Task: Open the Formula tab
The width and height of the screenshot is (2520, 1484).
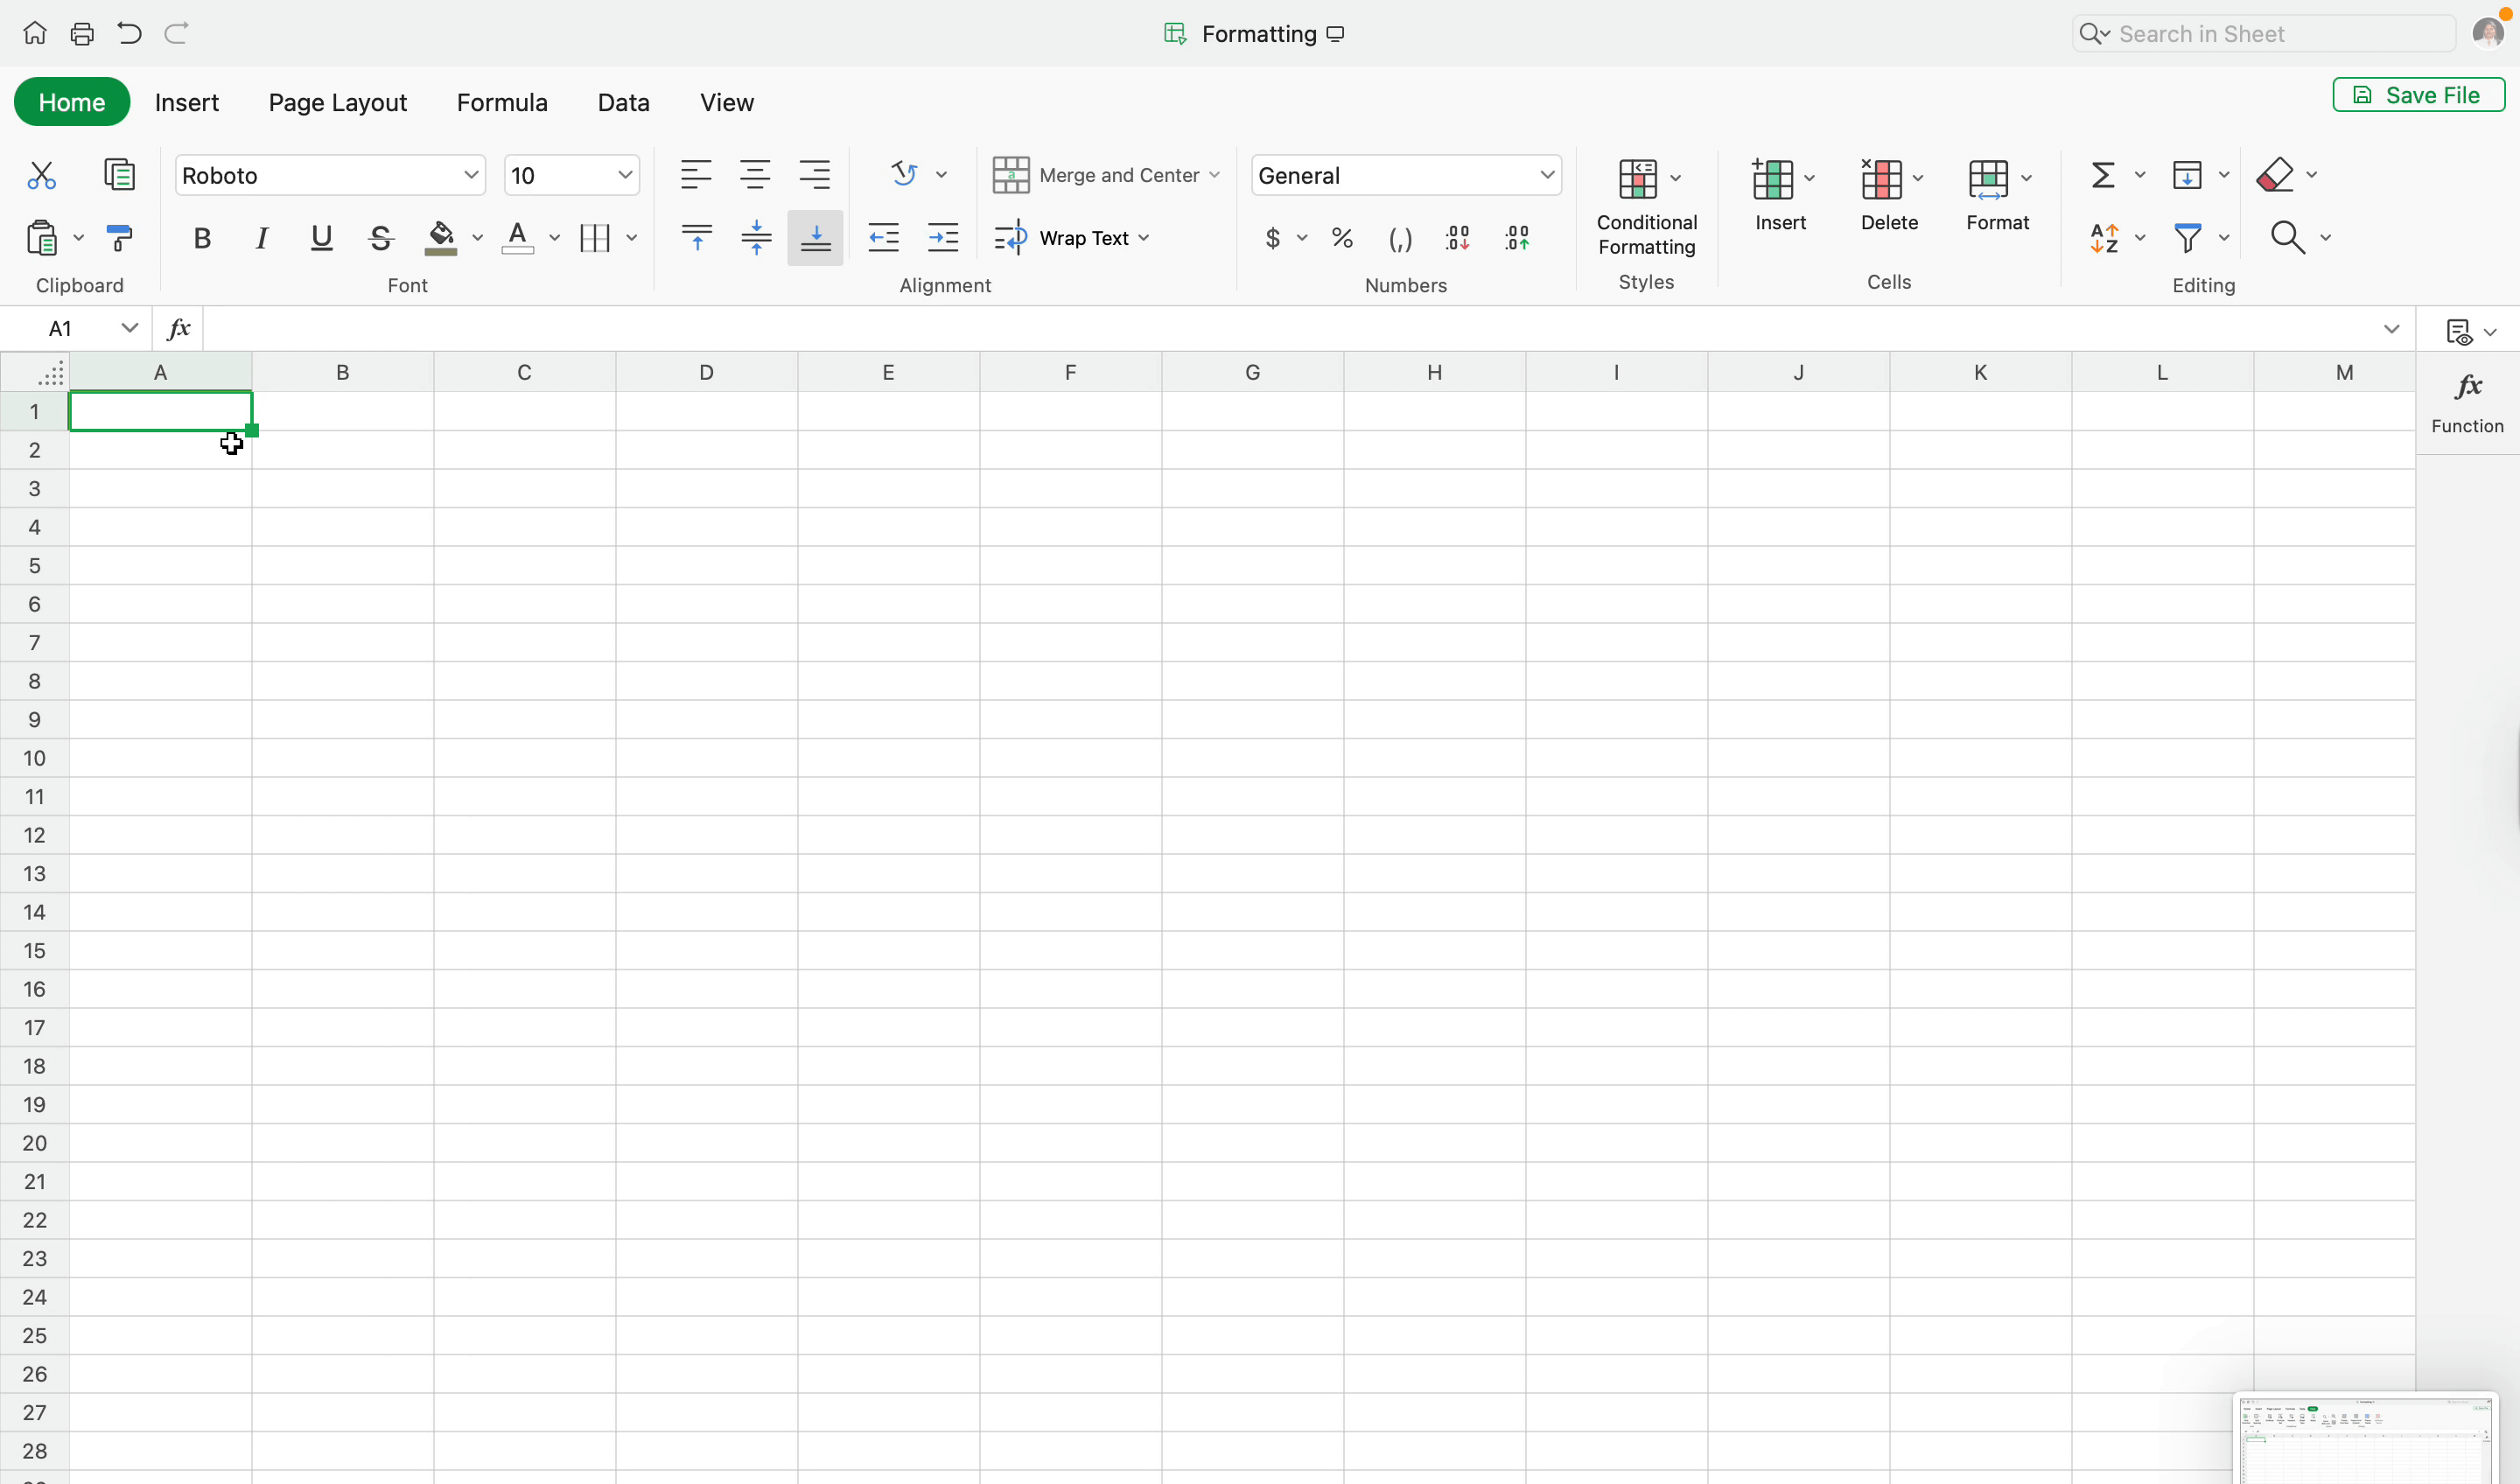Action: 502,102
